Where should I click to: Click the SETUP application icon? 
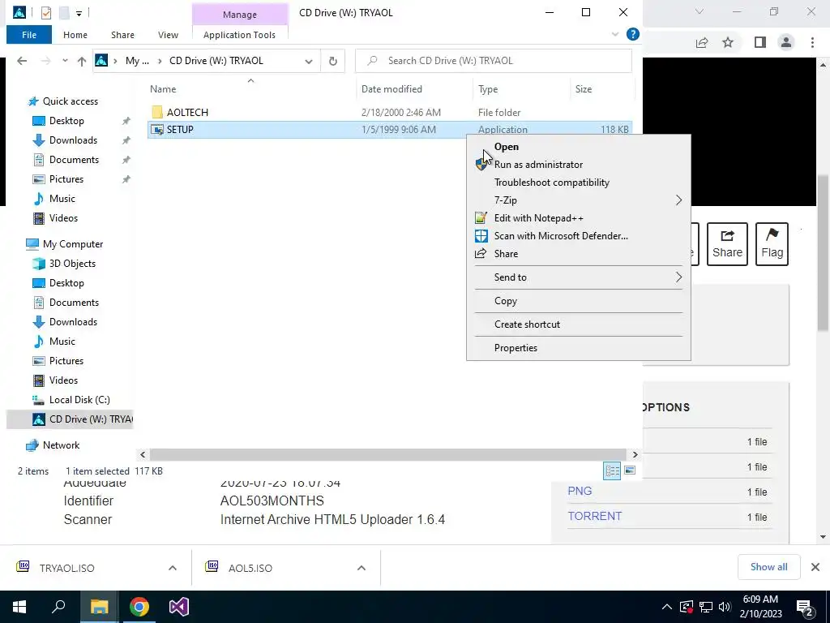tap(157, 130)
